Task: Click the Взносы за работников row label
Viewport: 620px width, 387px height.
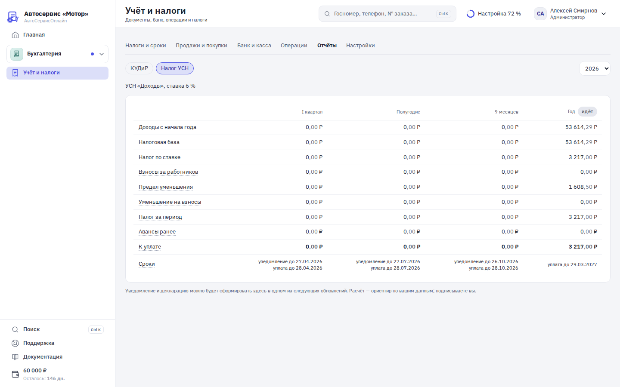Action: [168, 172]
